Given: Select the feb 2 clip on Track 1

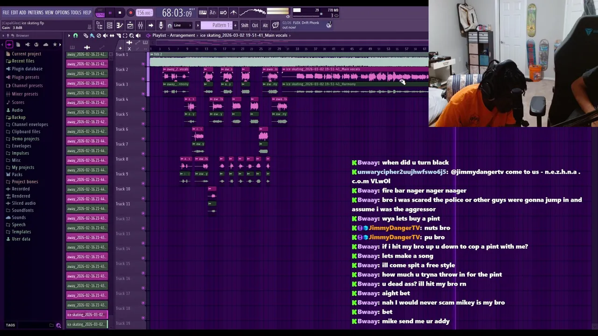Looking at the screenshot, I should pyautogui.click(x=289, y=59).
